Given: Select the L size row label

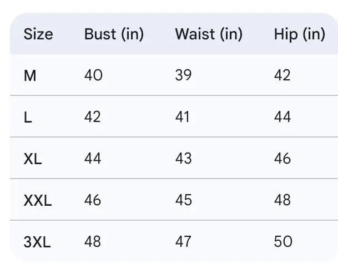Looking at the screenshot, I should click(27, 117).
